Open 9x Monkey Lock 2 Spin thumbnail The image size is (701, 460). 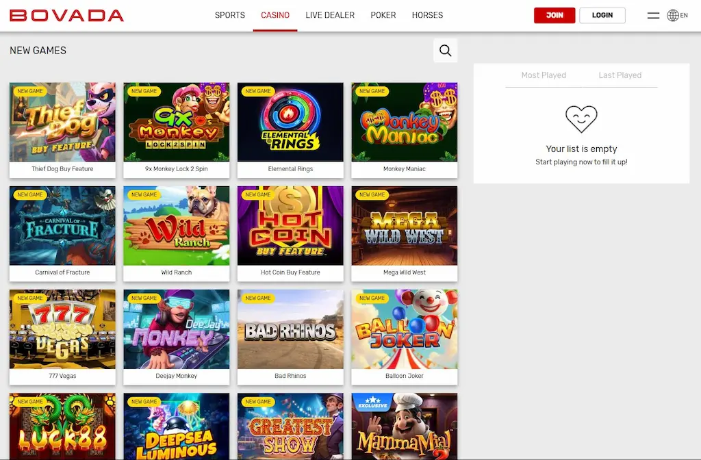[x=176, y=122]
